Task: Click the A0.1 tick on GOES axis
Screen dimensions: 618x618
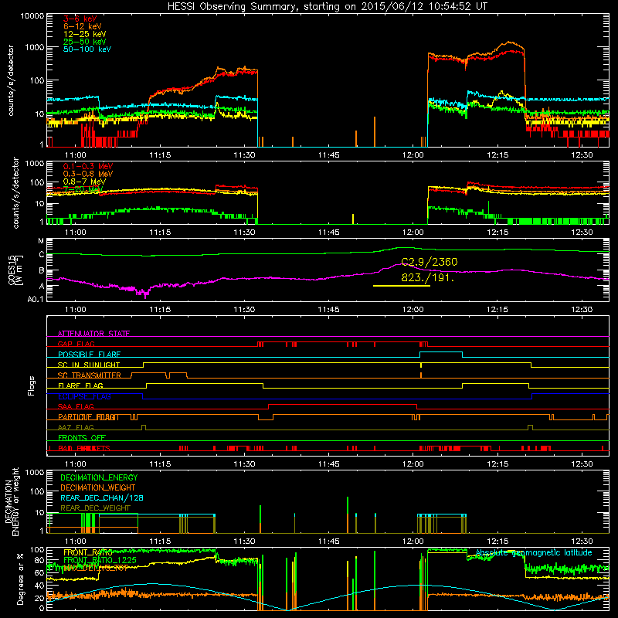Action: (x=36, y=300)
